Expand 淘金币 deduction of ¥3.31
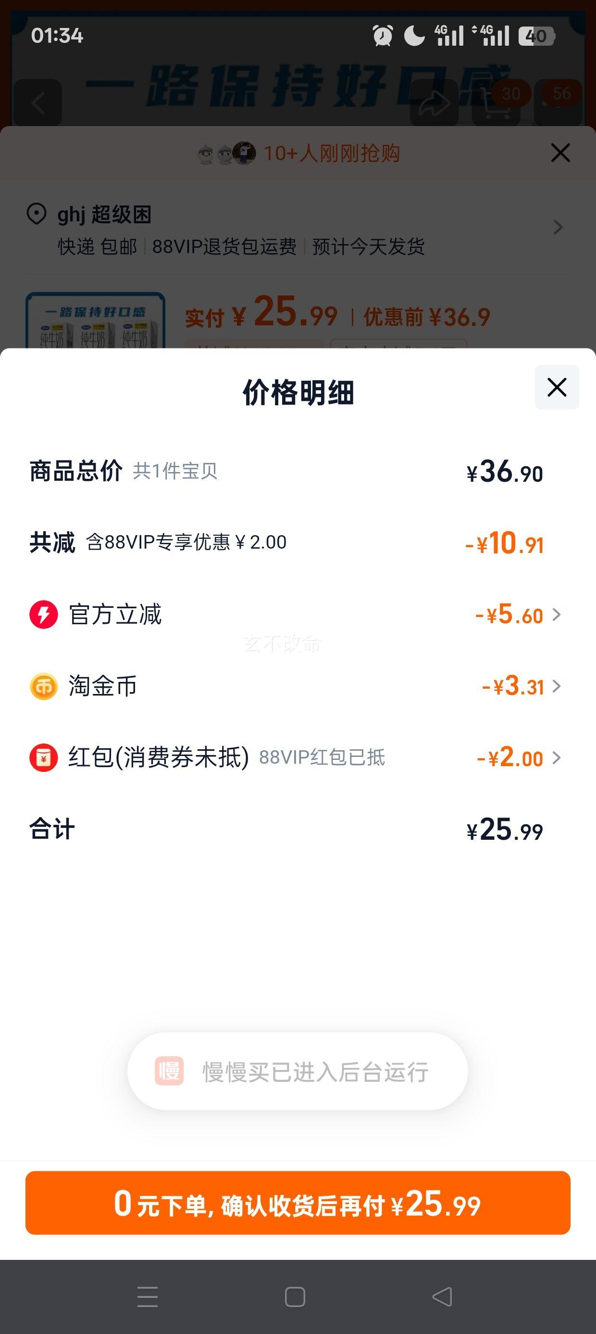Image resolution: width=596 pixels, height=1334 pixels. 521,686
